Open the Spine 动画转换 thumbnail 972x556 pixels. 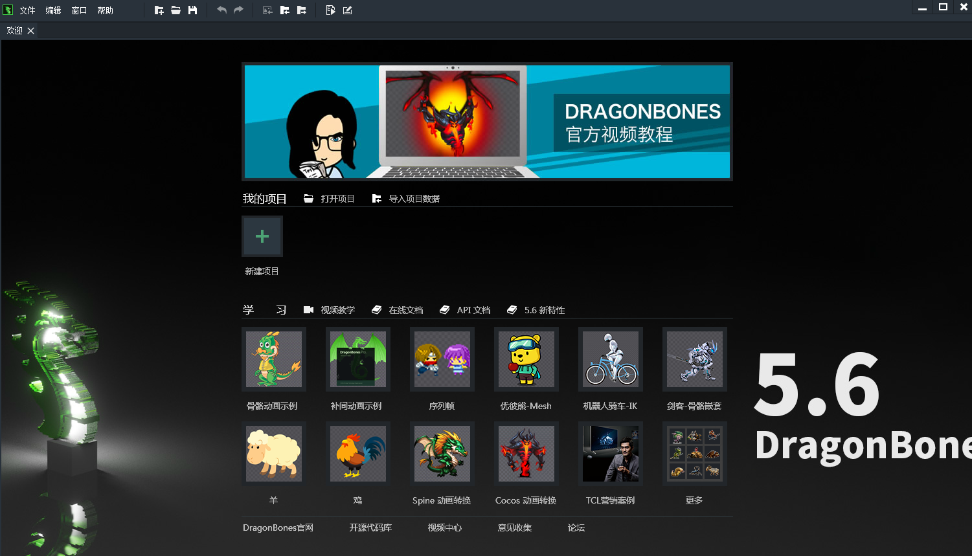pyautogui.click(x=442, y=454)
